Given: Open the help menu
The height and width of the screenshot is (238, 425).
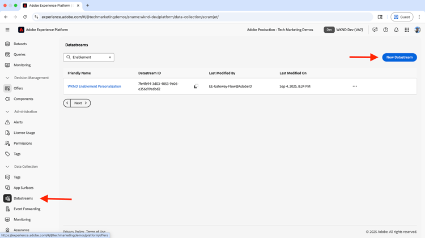Looking at the screenshot, I should (x=385, y=30).
